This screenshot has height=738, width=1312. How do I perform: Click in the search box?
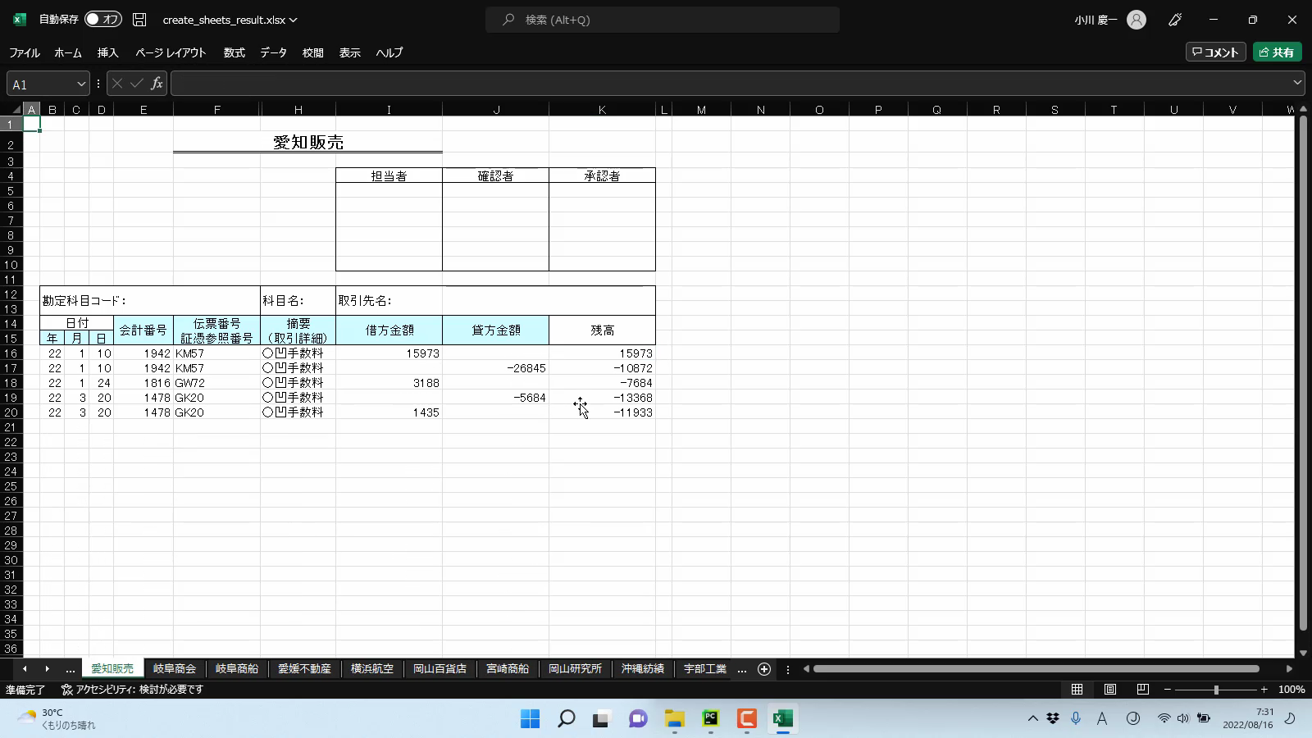pos(662,20)
